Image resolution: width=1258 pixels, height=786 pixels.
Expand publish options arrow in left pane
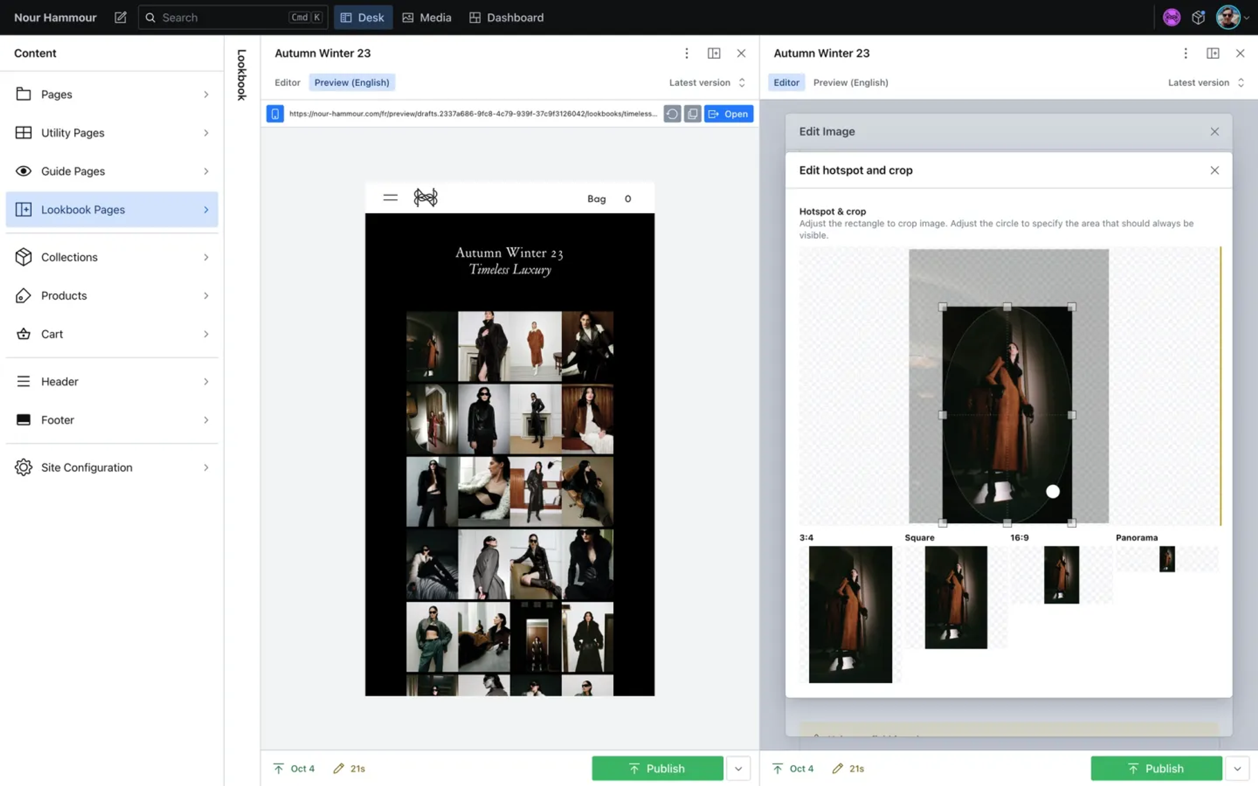coord(738,768)
